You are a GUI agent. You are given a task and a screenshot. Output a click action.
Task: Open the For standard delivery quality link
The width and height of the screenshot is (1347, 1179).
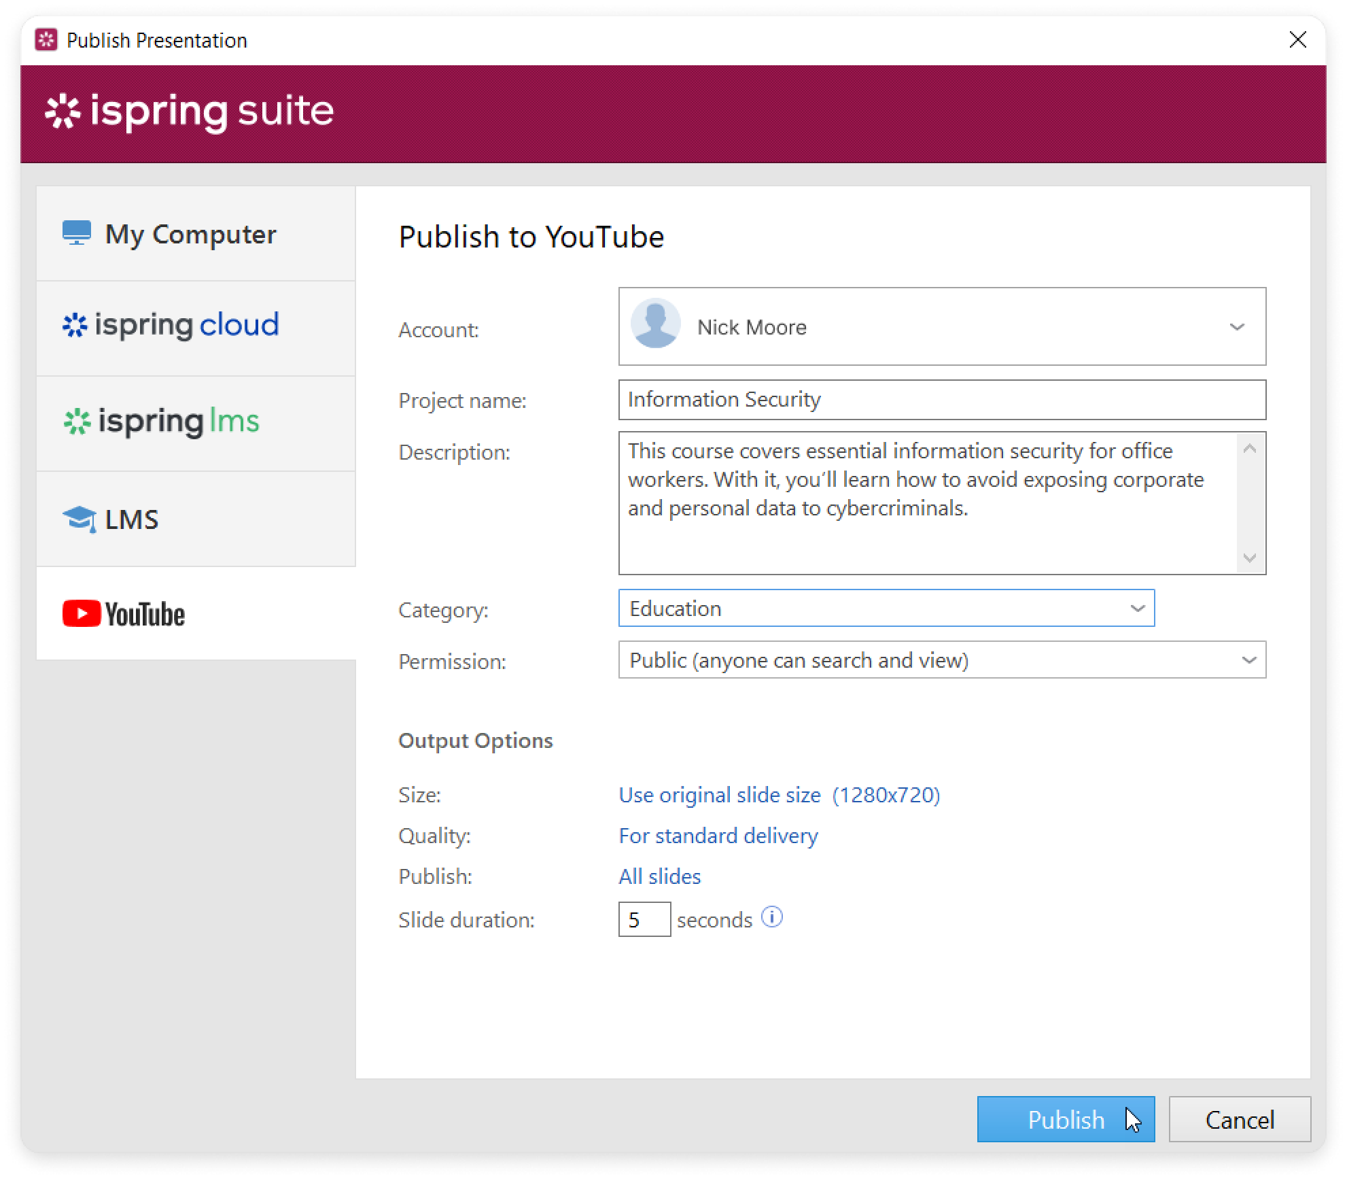click(718, 836)
